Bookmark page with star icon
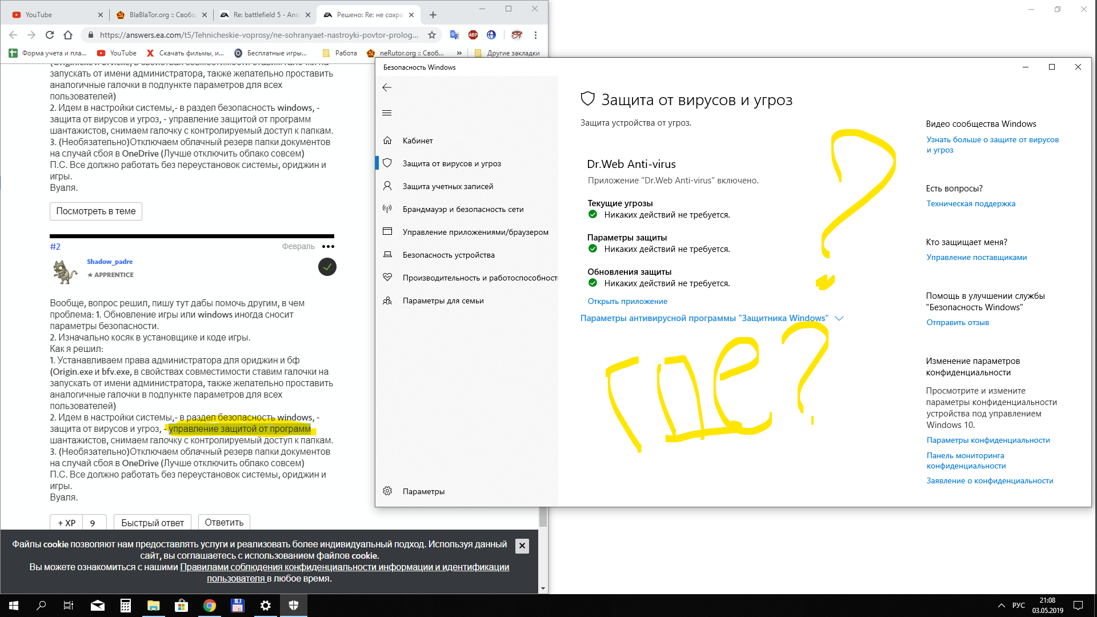 [432, 35]
